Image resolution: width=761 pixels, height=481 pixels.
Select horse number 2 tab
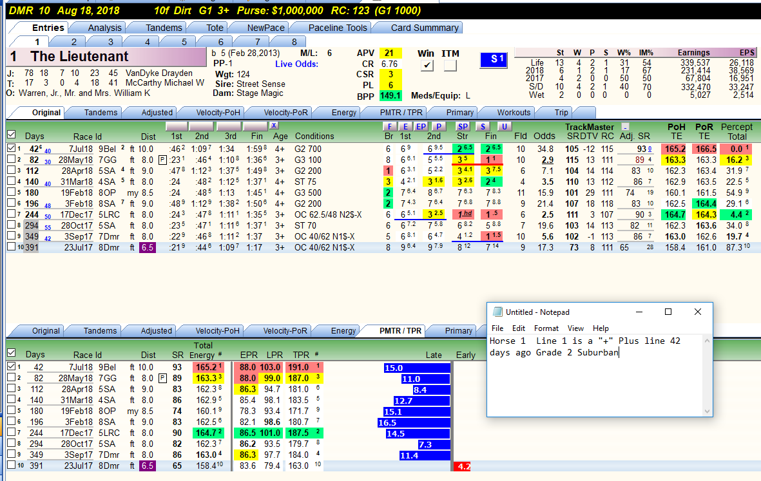coord(73,42)
